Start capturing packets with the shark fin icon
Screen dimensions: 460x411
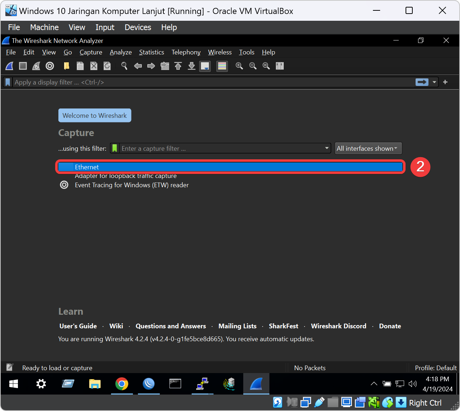[9, 66]
